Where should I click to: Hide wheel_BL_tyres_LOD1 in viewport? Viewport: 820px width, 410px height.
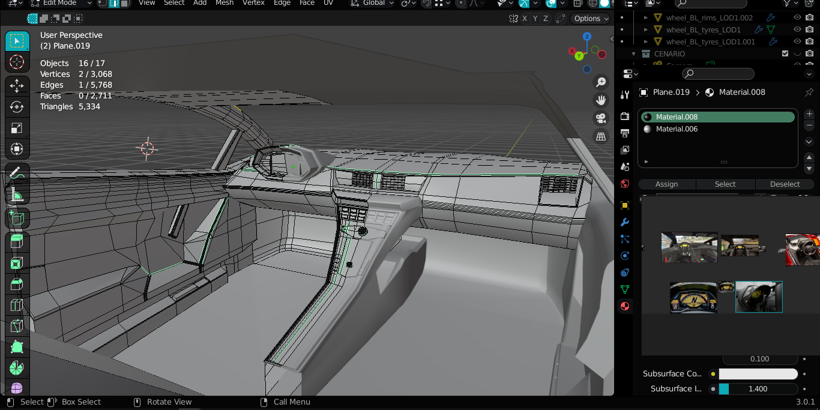(x=797, y=29)
